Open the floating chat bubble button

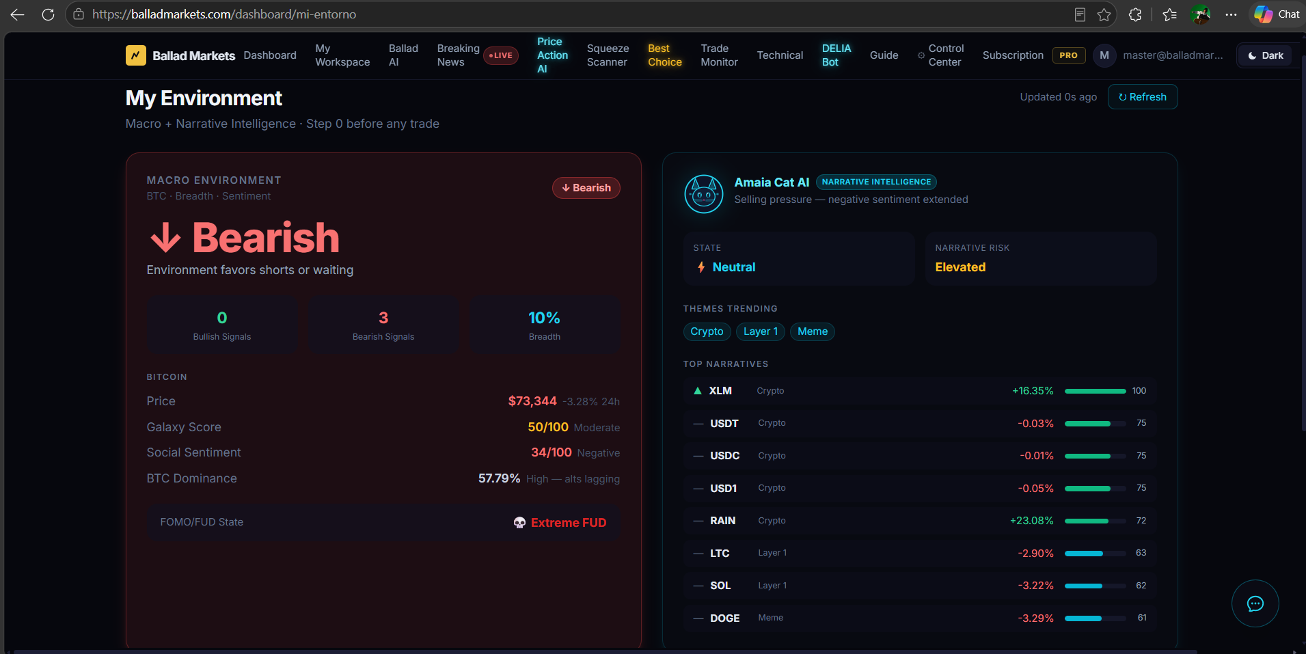1255,603
